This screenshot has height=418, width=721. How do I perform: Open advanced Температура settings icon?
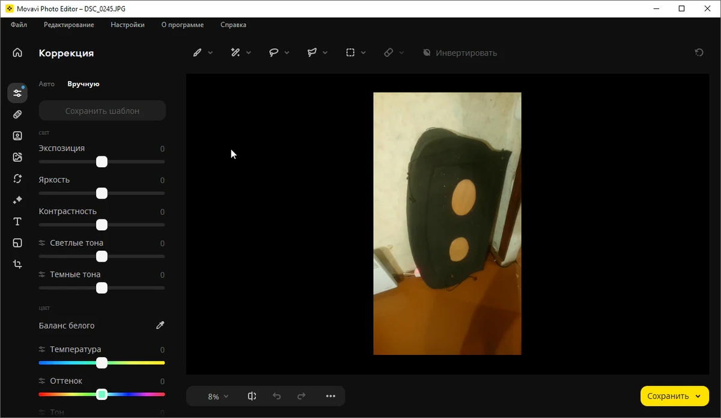[x=42, y=349]
